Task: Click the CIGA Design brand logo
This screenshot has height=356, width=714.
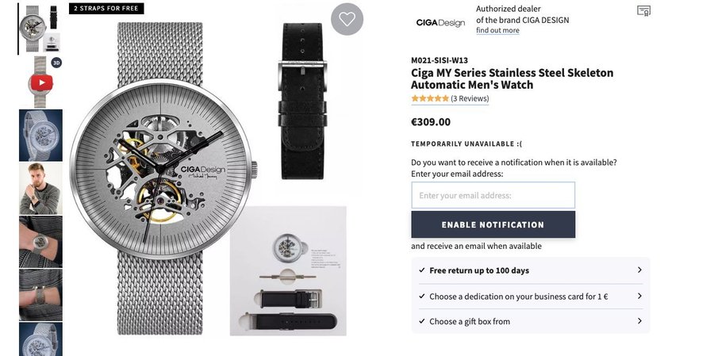Action: (440, 22)
